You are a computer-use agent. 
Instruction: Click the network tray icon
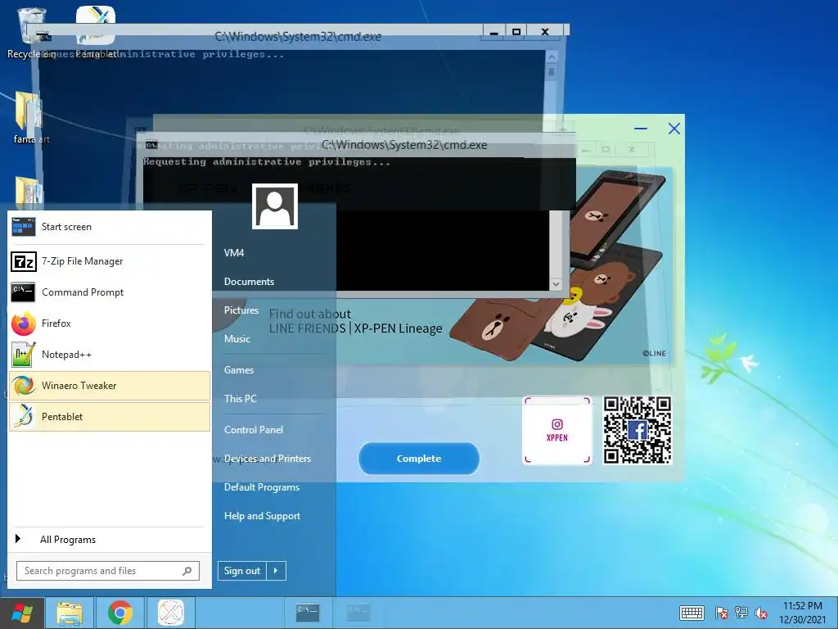tap(741, 613)
